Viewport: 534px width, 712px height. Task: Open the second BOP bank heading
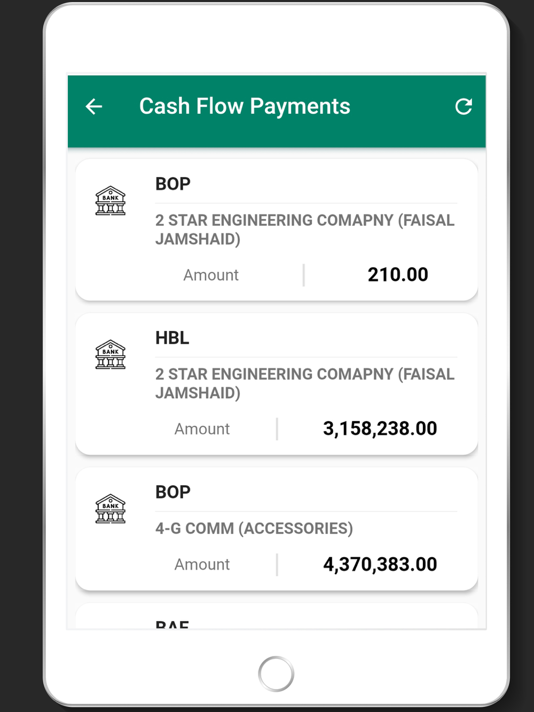tap(173, 492)
